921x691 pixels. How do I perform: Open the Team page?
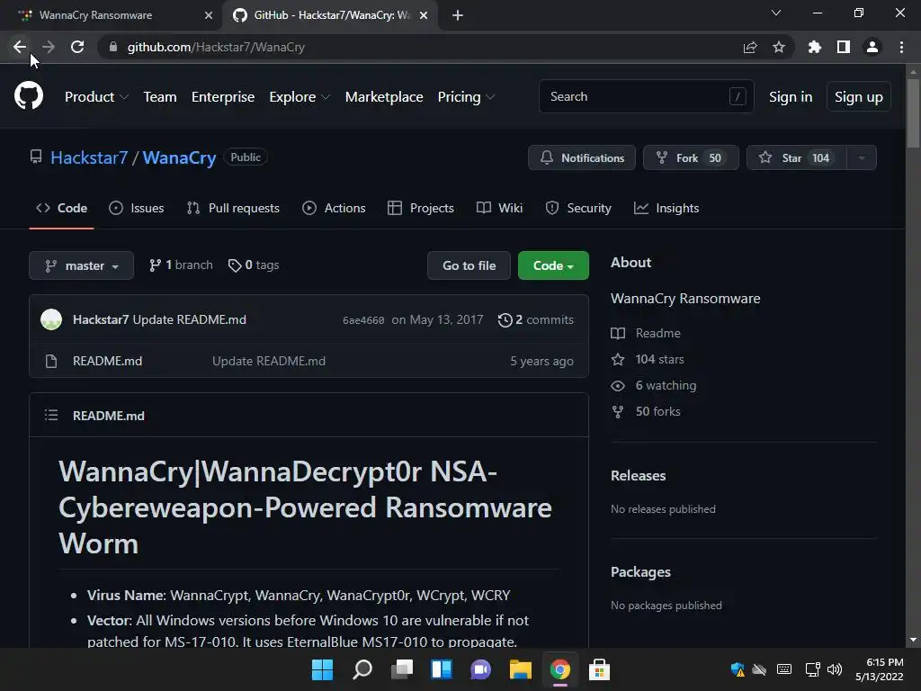click(160, 97)
